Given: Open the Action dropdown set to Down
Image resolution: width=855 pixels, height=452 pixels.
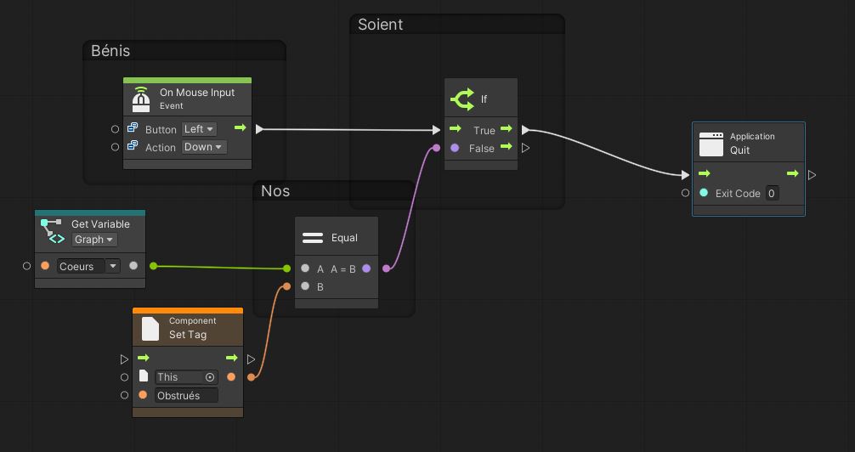Looking at the screenshot, I should [x=204, y=147].
